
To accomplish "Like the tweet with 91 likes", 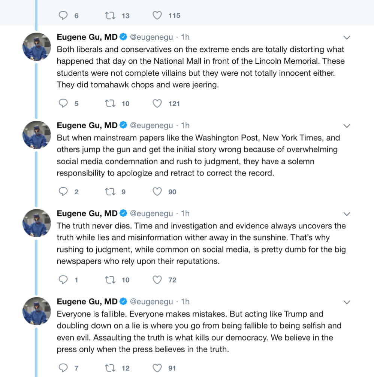I will [157, 368].
